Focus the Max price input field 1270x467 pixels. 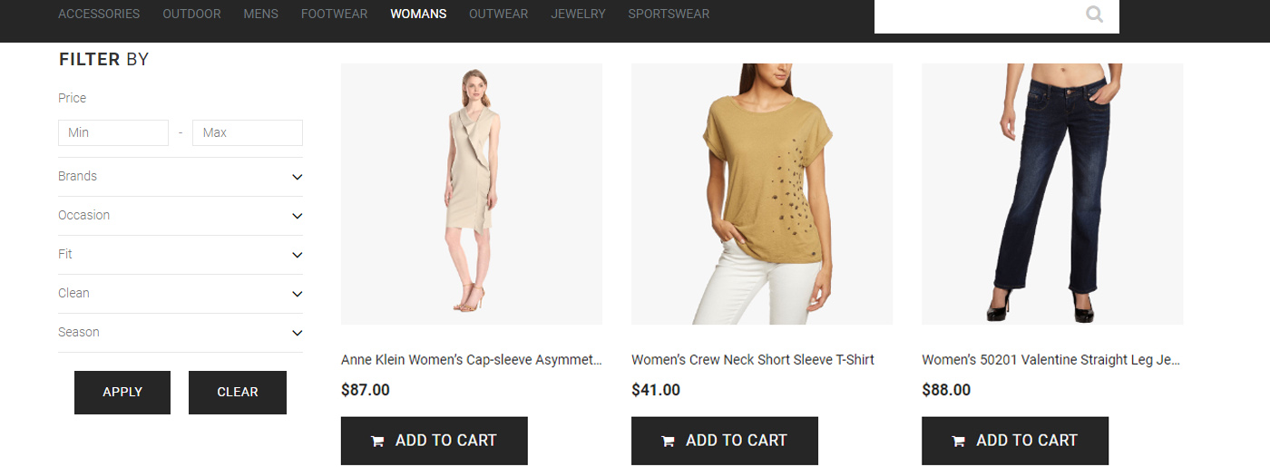(x=248, y=132)
